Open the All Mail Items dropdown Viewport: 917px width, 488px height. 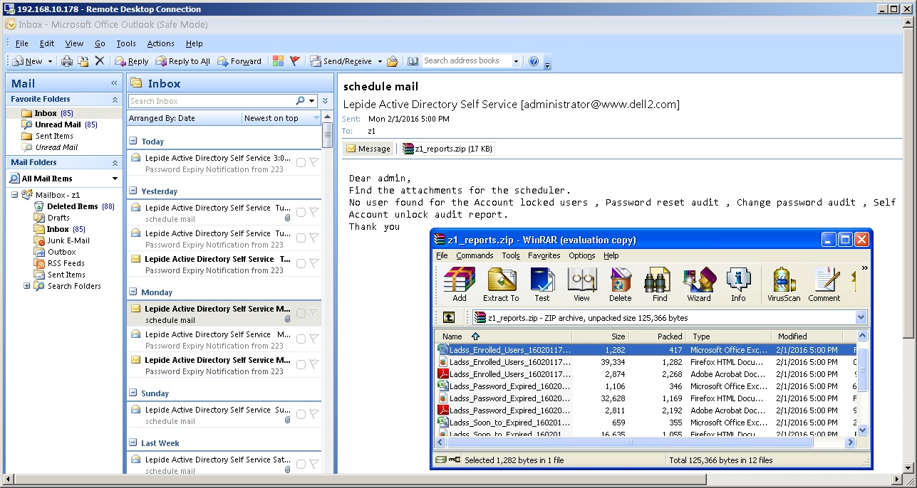(x=115, y=179)
